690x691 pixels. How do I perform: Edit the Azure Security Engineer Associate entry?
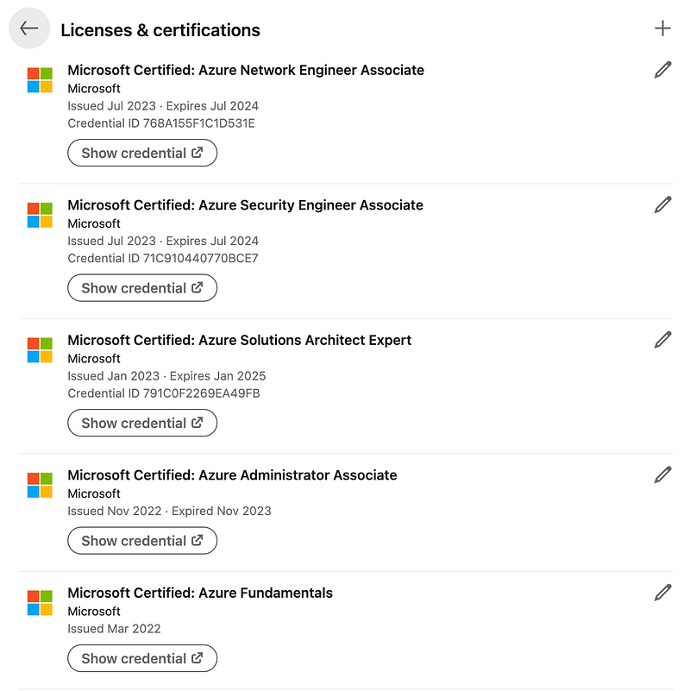[x=662, y=204]
